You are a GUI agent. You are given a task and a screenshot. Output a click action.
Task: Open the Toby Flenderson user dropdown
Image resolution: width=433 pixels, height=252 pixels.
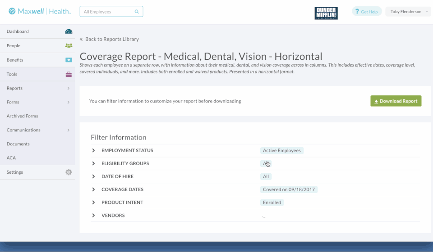coord(408,12)
